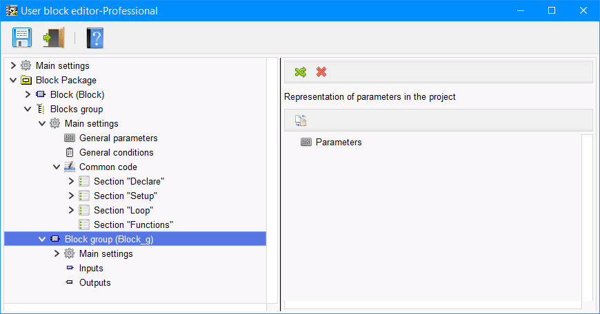Open the help book icon

[94, 37]
